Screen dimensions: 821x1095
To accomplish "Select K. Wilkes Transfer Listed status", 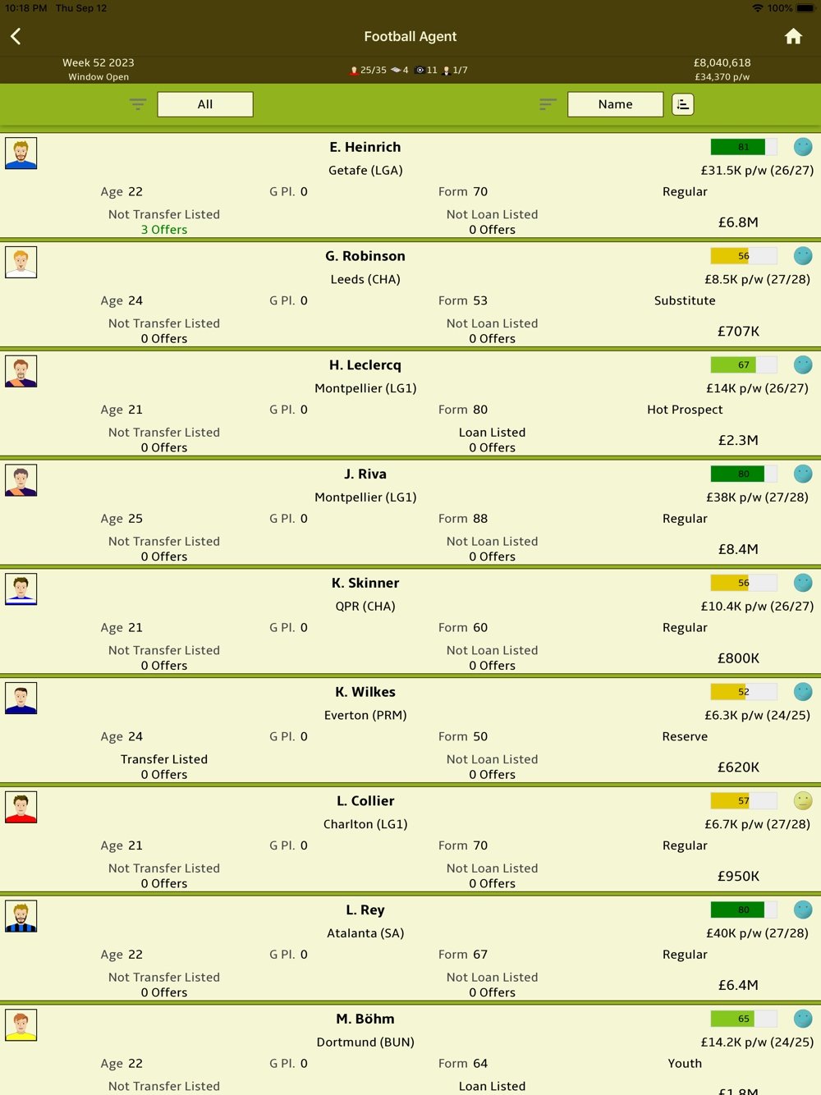I will pos(164,759).
